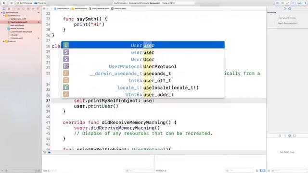Choose 'User user' local variable completion
Viewport: 308px width, 173px height.
(x=143, y=45)
